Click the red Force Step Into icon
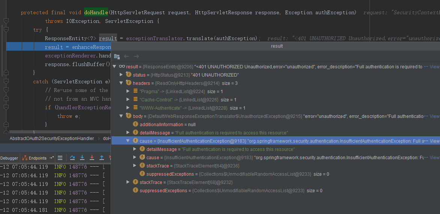Image resolution: width=440 pixels, height=214 pixels. [x=92, y=158]
